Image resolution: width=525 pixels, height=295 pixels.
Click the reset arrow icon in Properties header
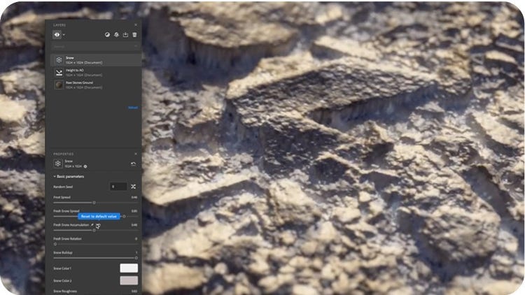[134, 164]
